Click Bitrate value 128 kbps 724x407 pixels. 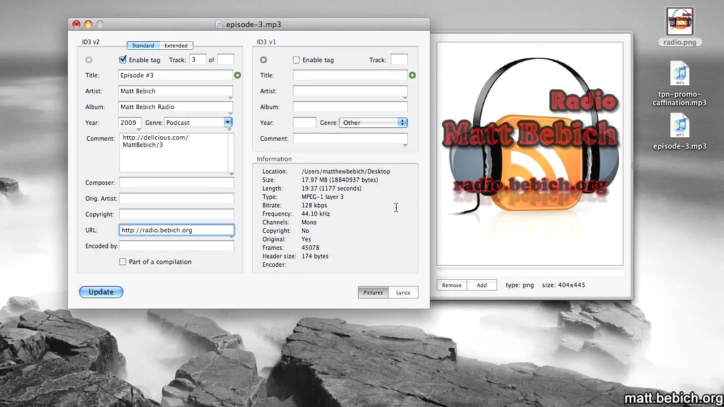[x=314, y=205]
